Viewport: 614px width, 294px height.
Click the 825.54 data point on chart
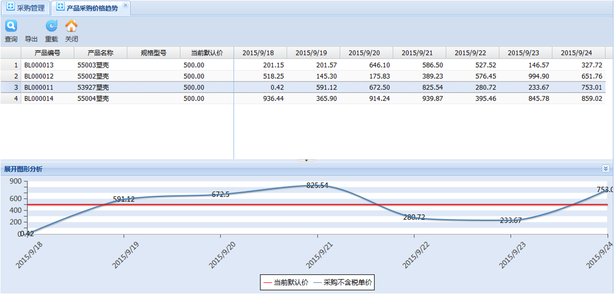coord(317,186)
